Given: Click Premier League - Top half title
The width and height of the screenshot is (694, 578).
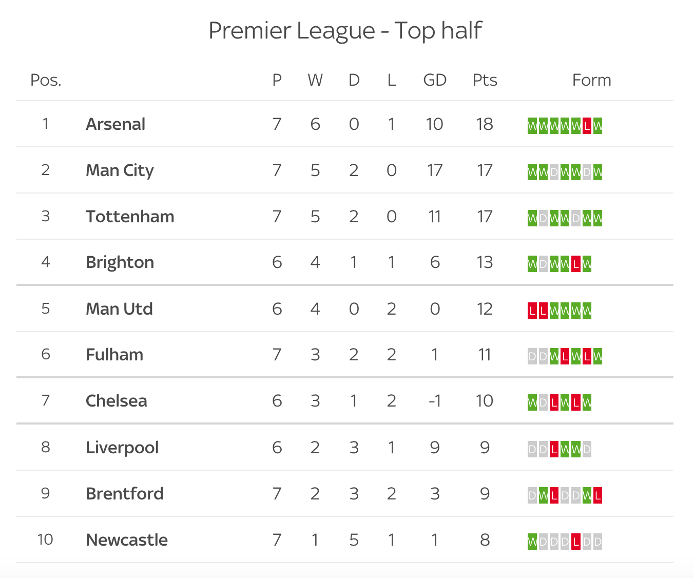Looking at the screenshot, I should point(345,31).
